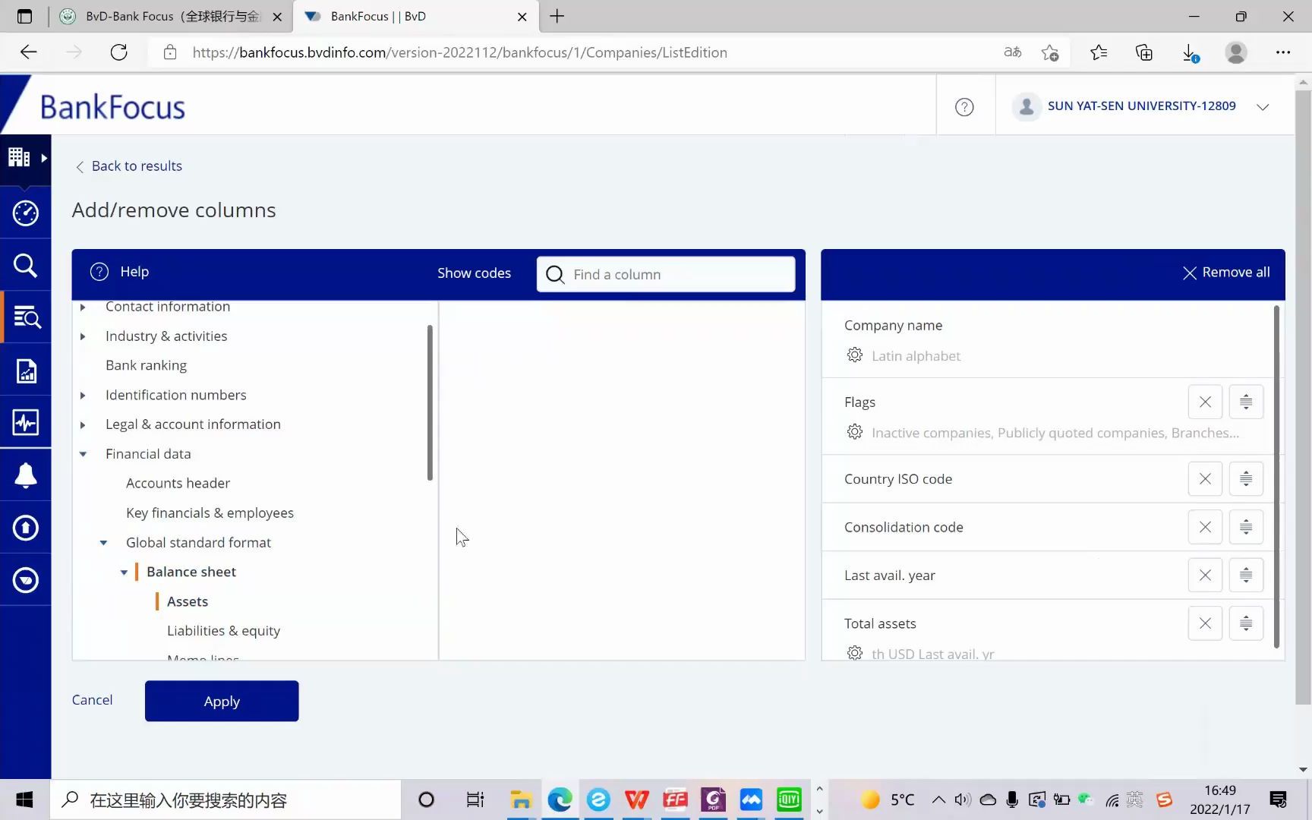Open settings gear under Company name

854,355
